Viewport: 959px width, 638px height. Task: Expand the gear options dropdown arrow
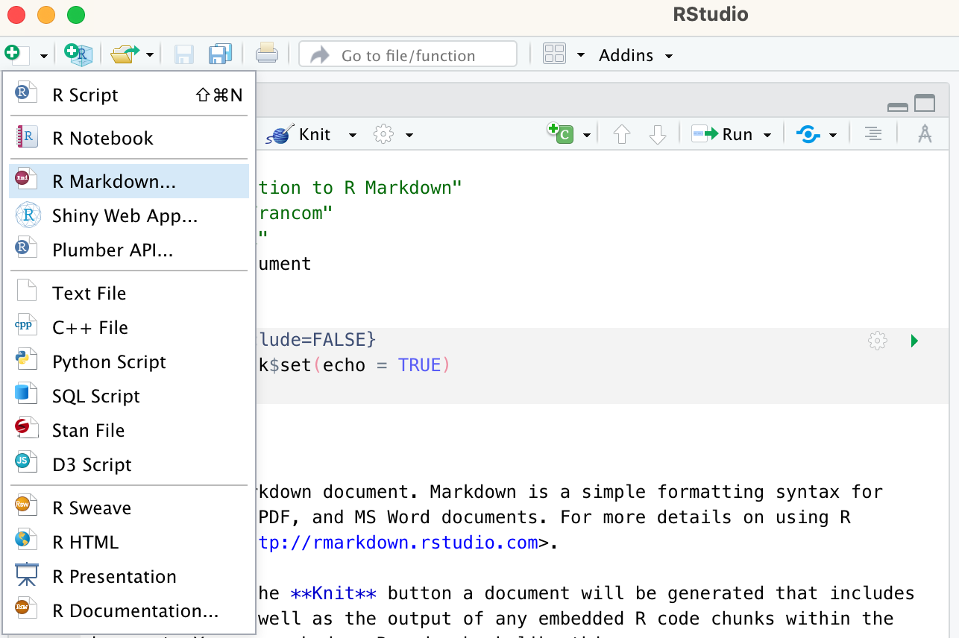point(409,135)
